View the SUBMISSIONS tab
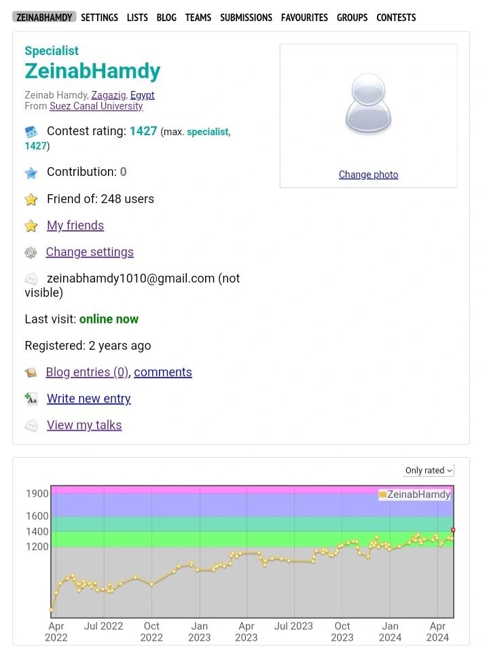The height and width of the screenshot is (648, 489). click(246, 18)
